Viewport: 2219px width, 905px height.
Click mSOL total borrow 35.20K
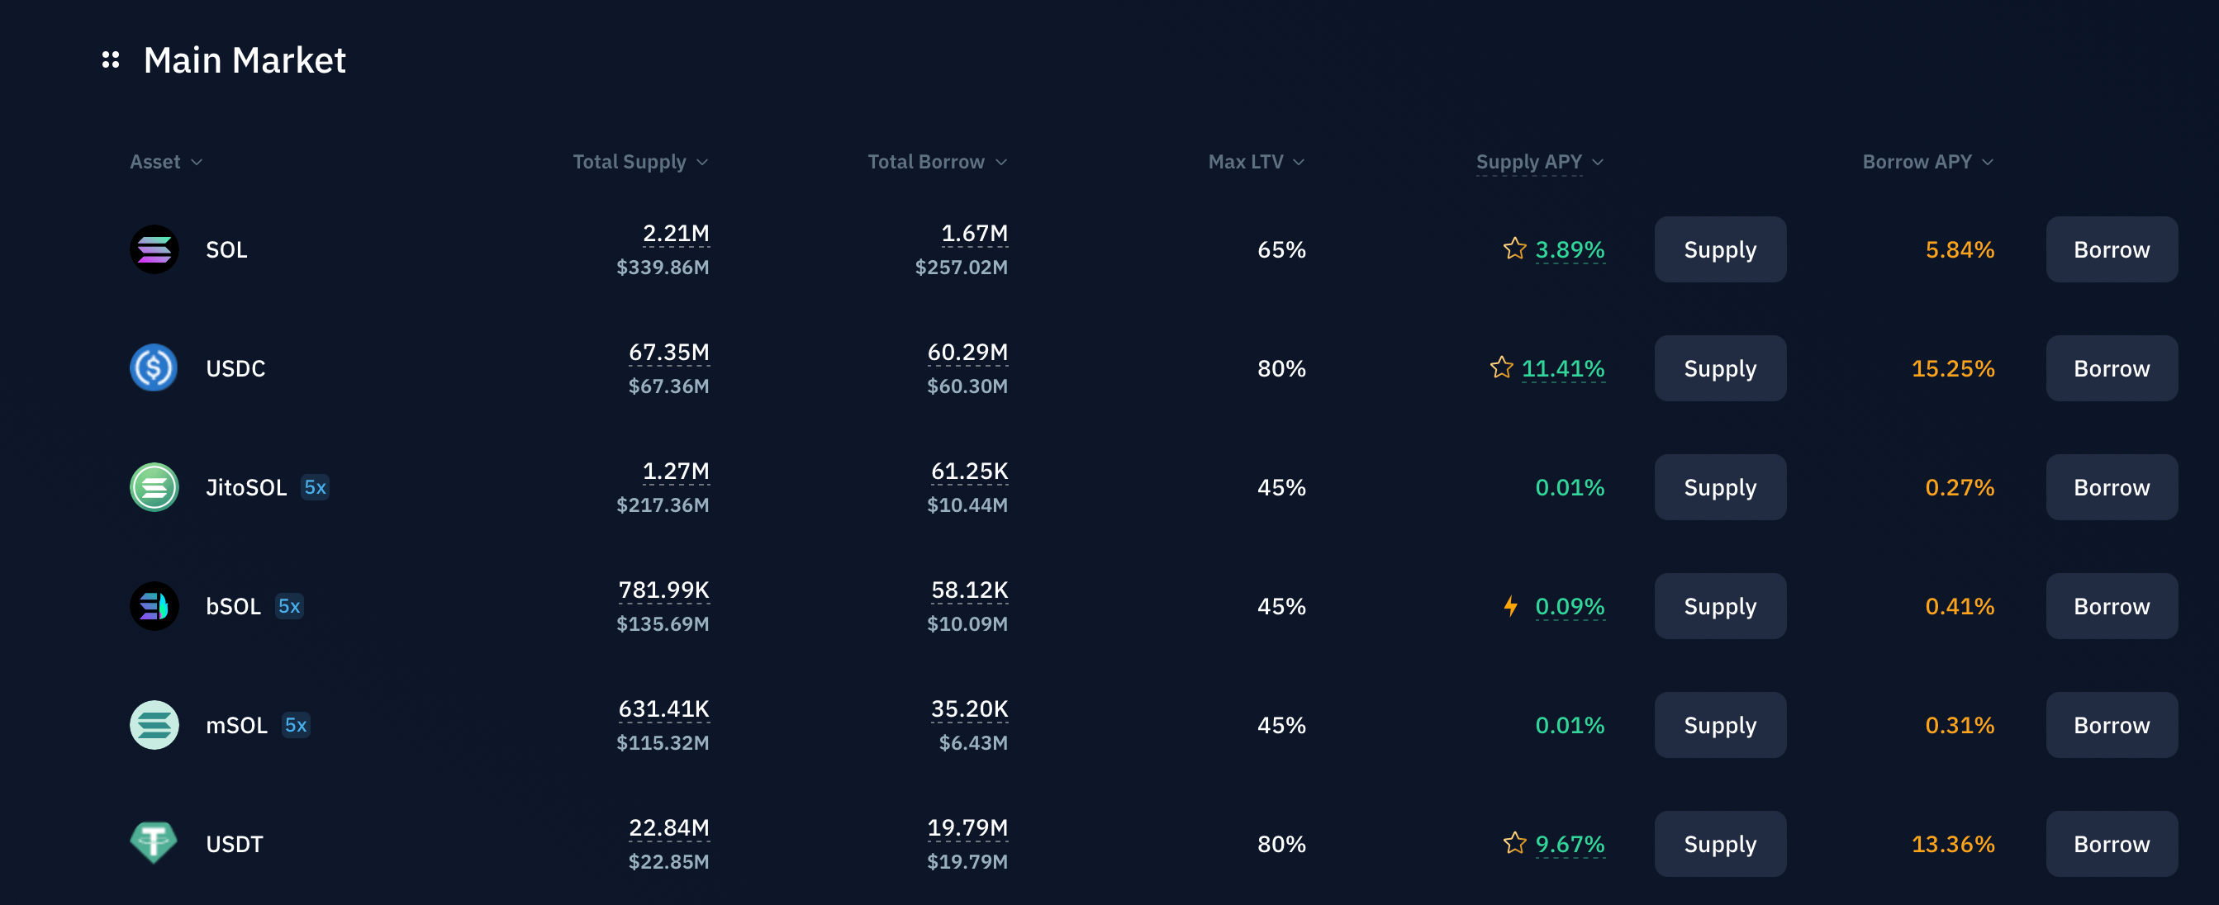(969, 708)
